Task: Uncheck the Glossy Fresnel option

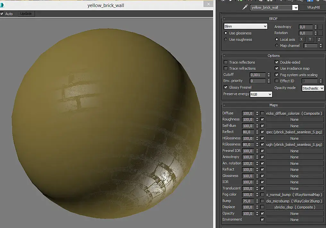Action: pos(226,87)
